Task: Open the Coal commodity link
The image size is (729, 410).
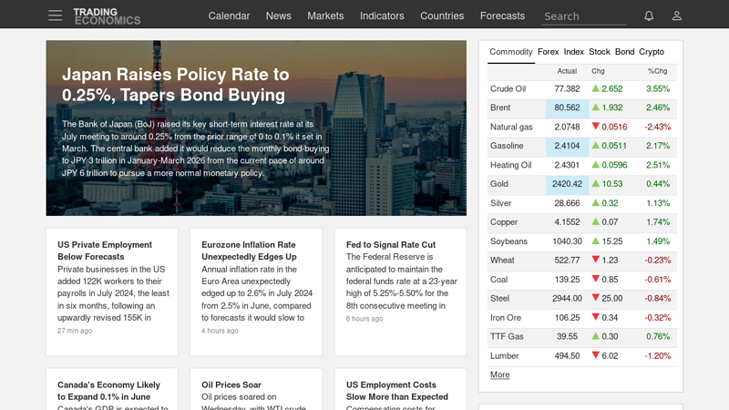Action: [498, 280]
